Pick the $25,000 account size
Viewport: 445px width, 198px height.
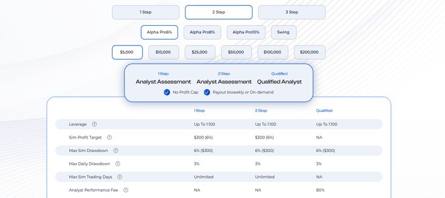[x=200, y=52]
